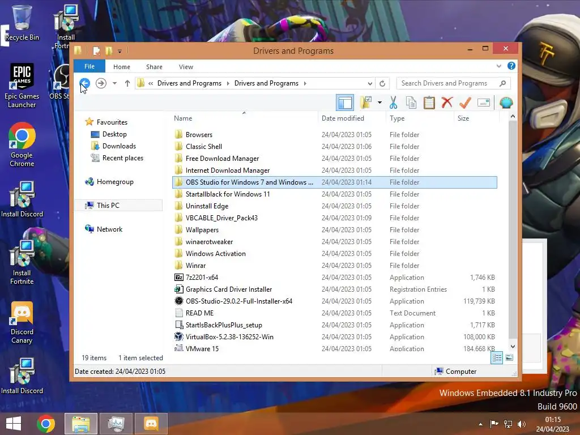
Task: Click the Rename toolbar icon
Action: click(x=484, y=103)
